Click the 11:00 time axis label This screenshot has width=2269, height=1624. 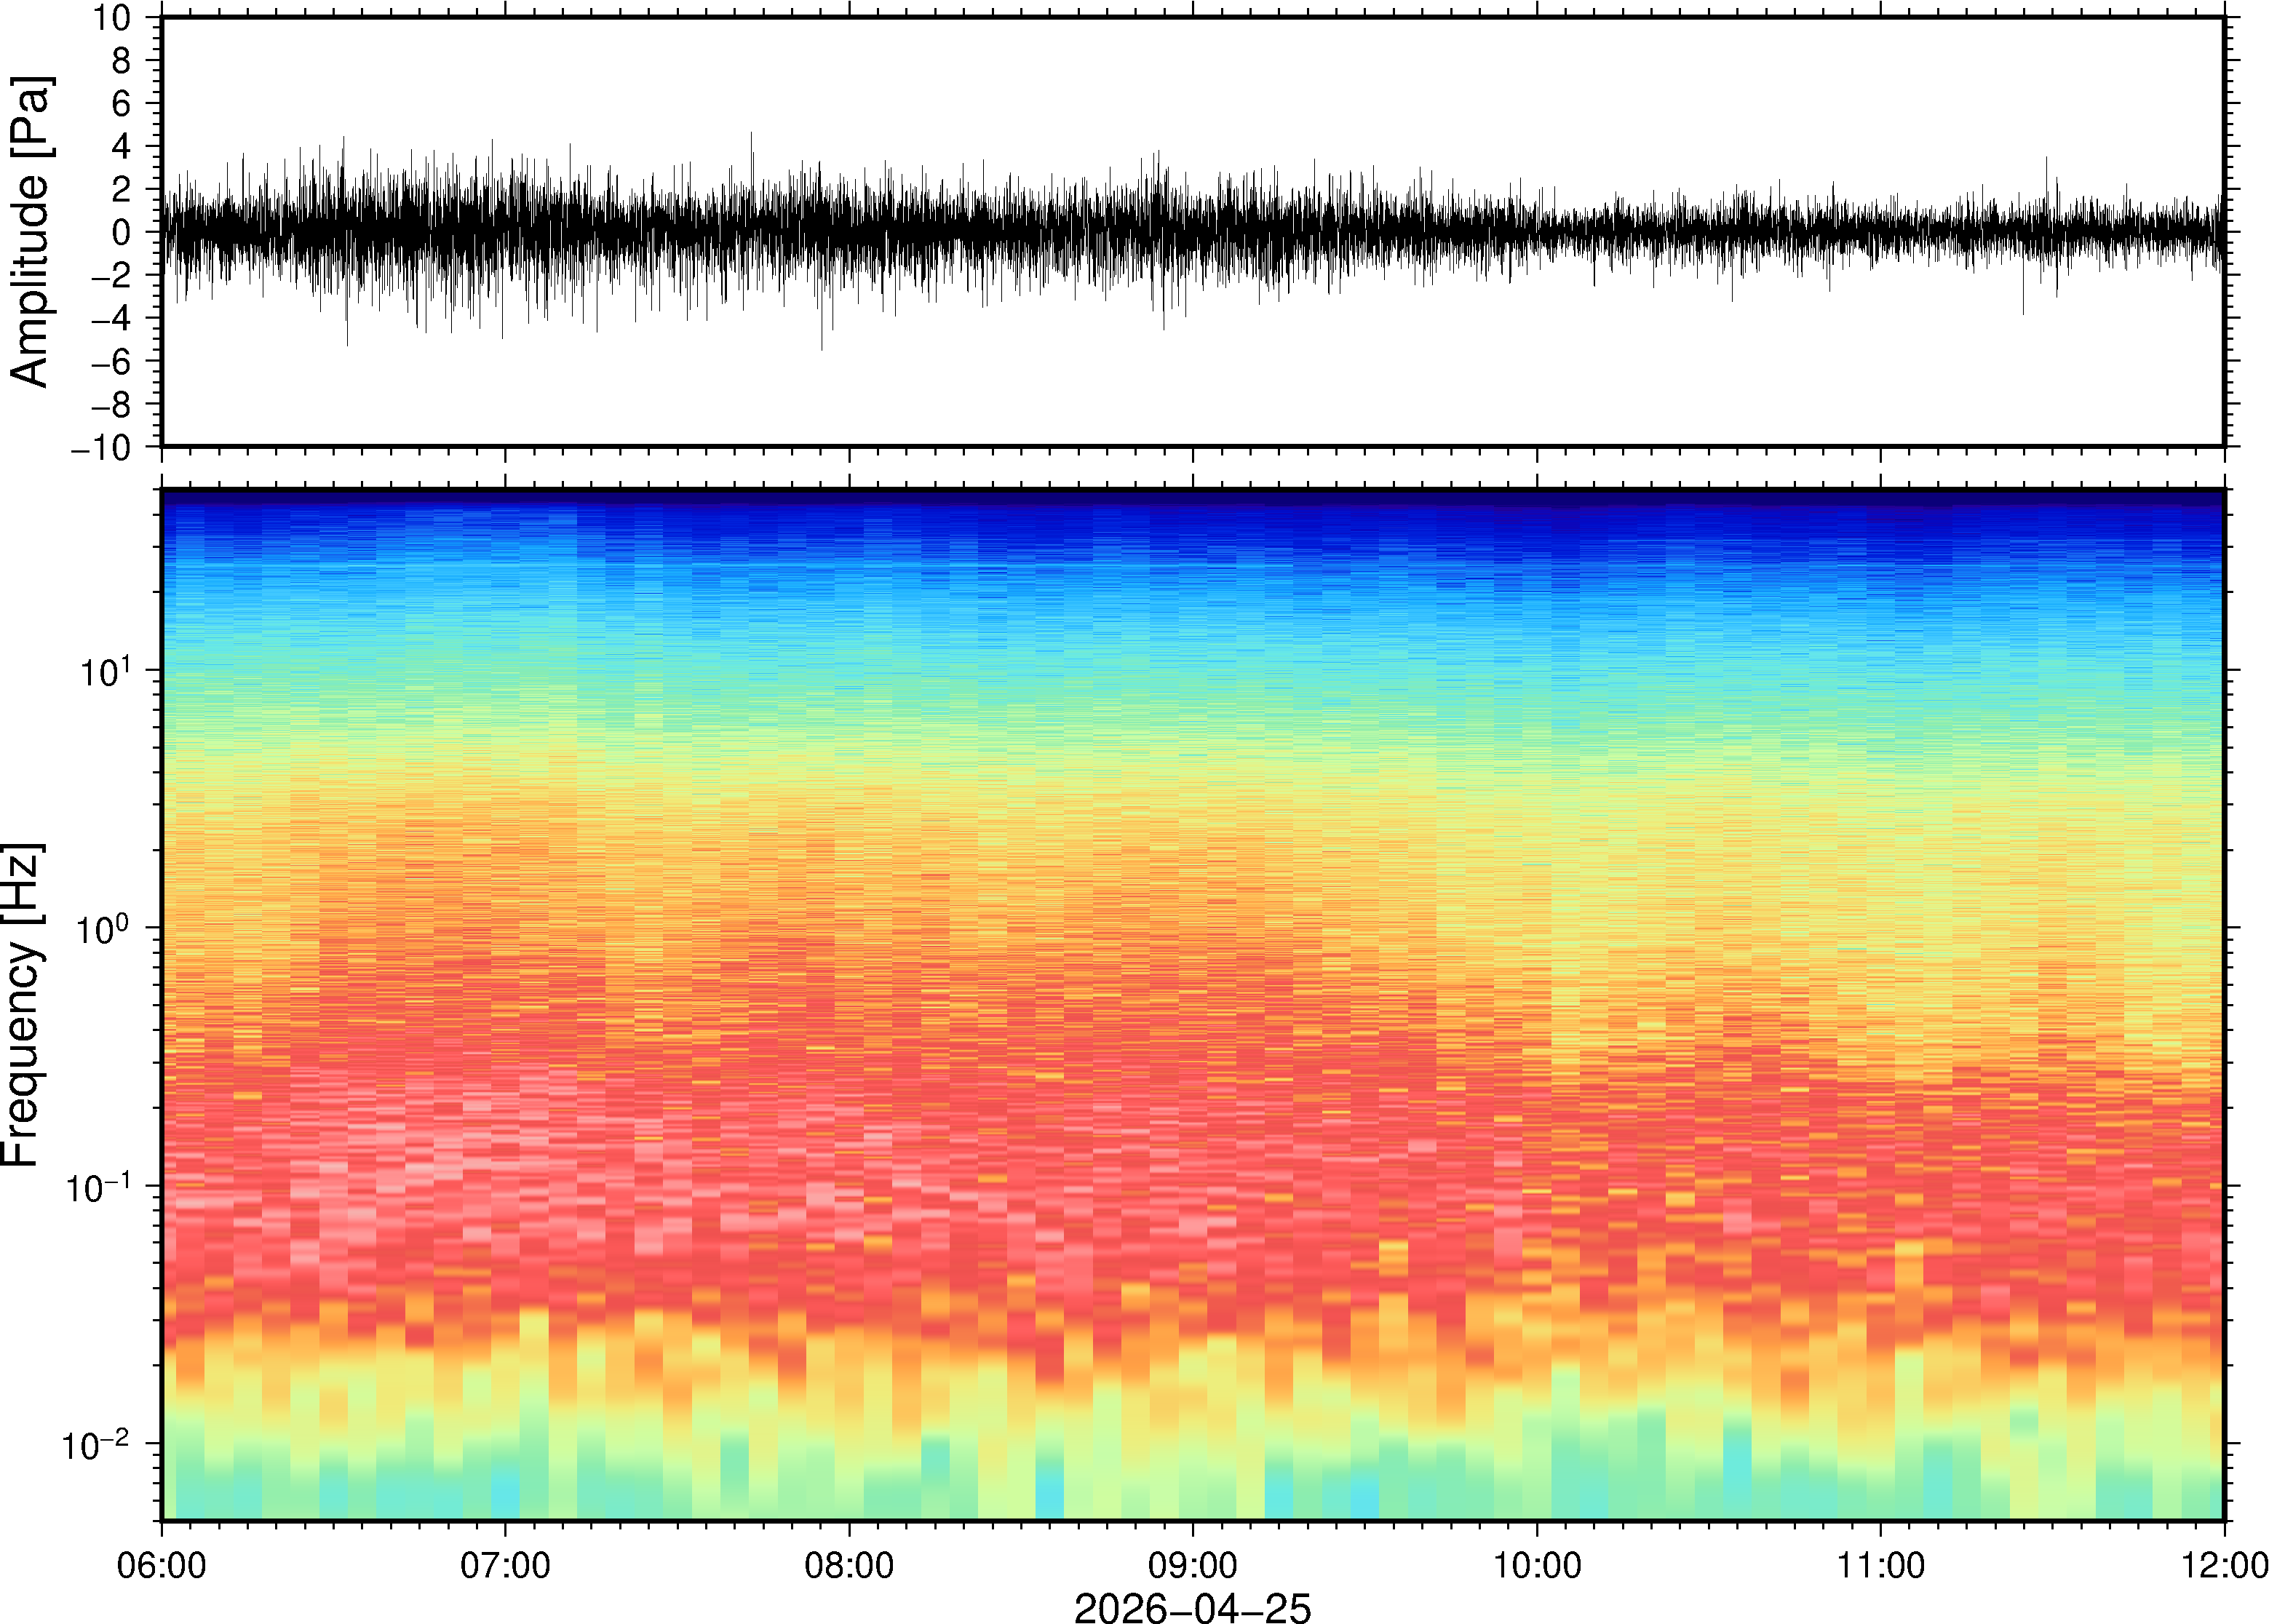1880,1565
